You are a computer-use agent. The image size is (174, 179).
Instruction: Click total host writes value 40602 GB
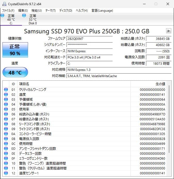159,45
